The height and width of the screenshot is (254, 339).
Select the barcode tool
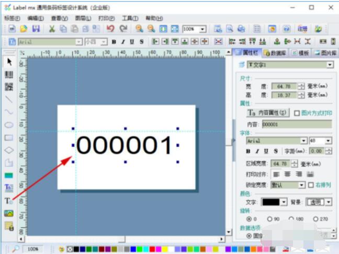coord(9,75)
